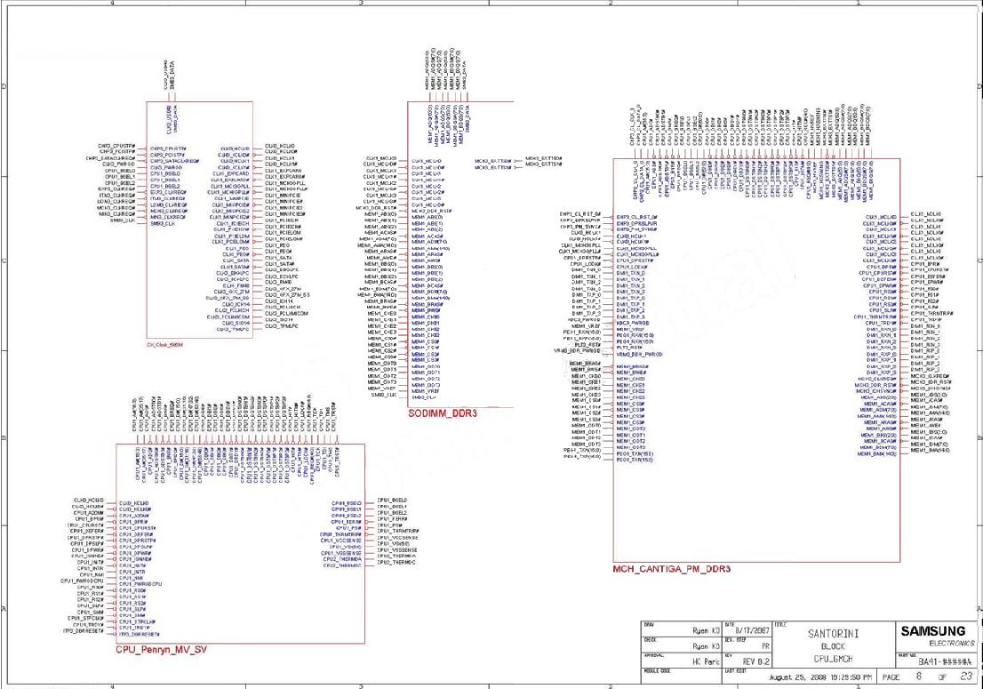Click the total page count 23

[x=966, y=677]
